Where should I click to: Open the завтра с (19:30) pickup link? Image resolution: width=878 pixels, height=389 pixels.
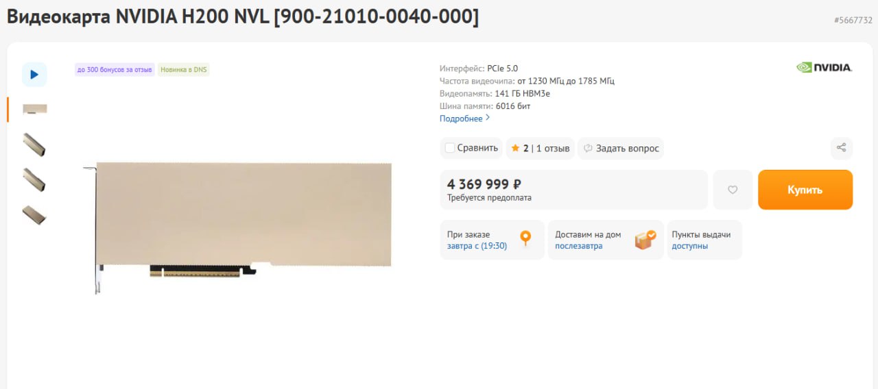point(477,246)
